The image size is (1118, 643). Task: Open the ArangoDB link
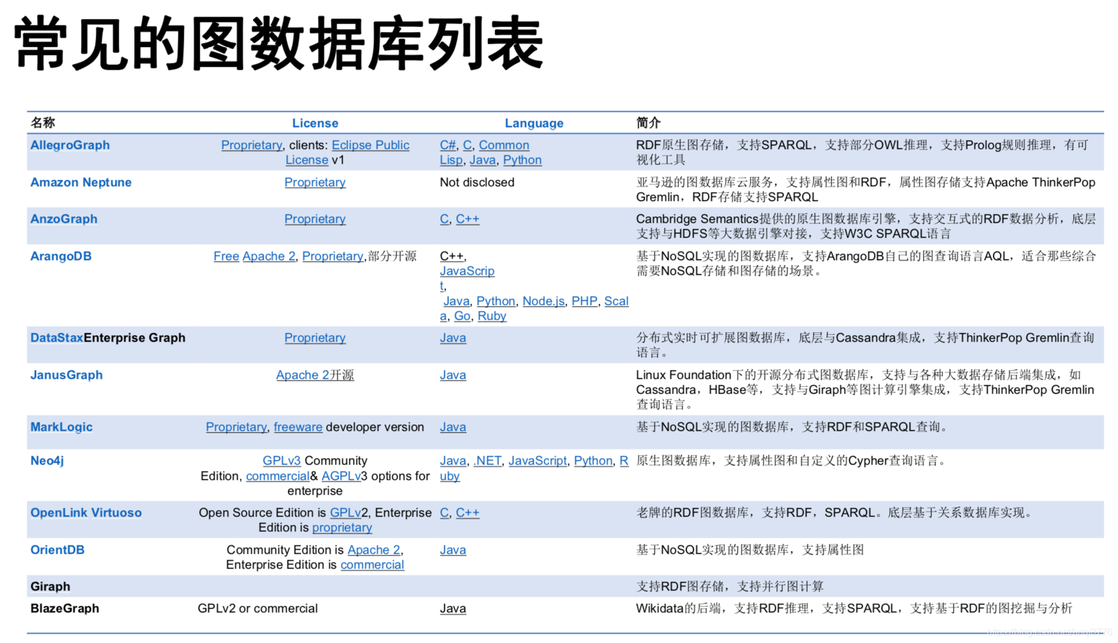coord(60,256)
